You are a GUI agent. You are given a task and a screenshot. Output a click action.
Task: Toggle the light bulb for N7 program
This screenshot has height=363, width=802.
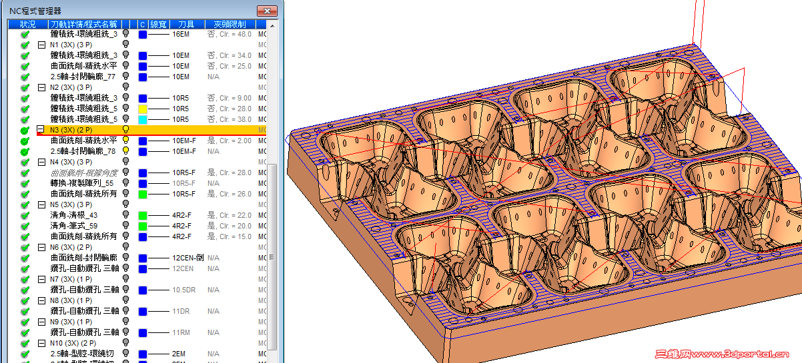(x=125, y=279)
